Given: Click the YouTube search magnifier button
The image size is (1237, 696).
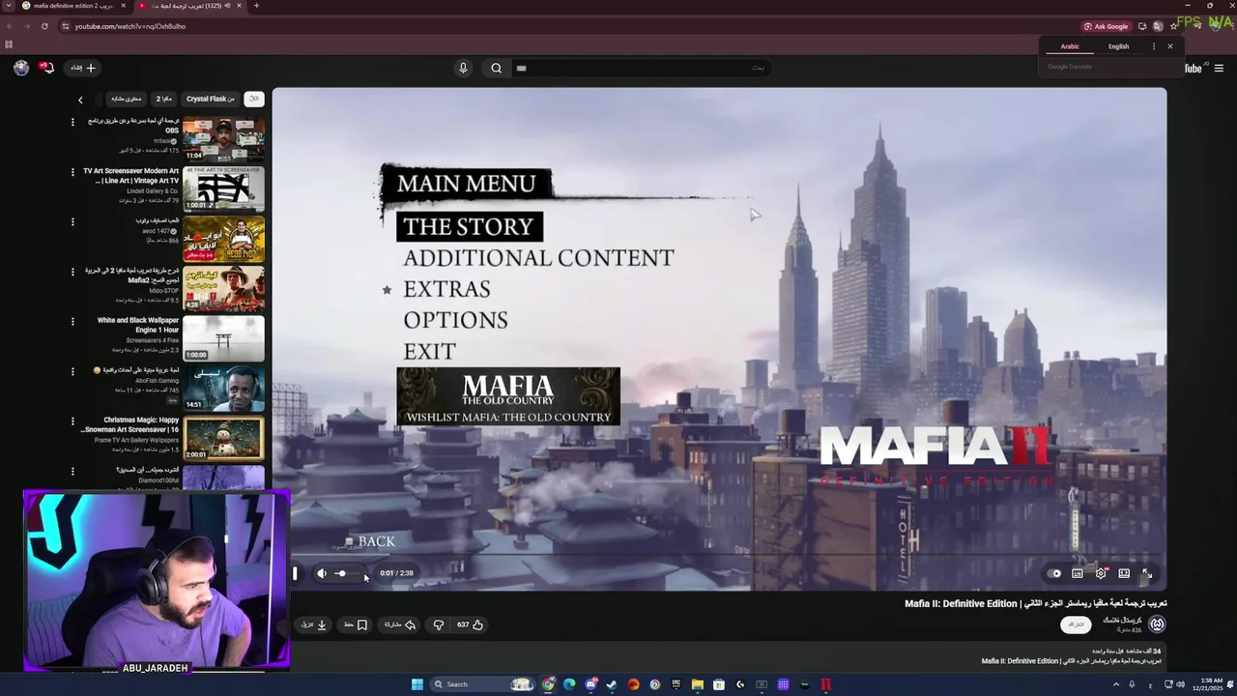Looking at the screenshot, I should [x=496, y=68].
